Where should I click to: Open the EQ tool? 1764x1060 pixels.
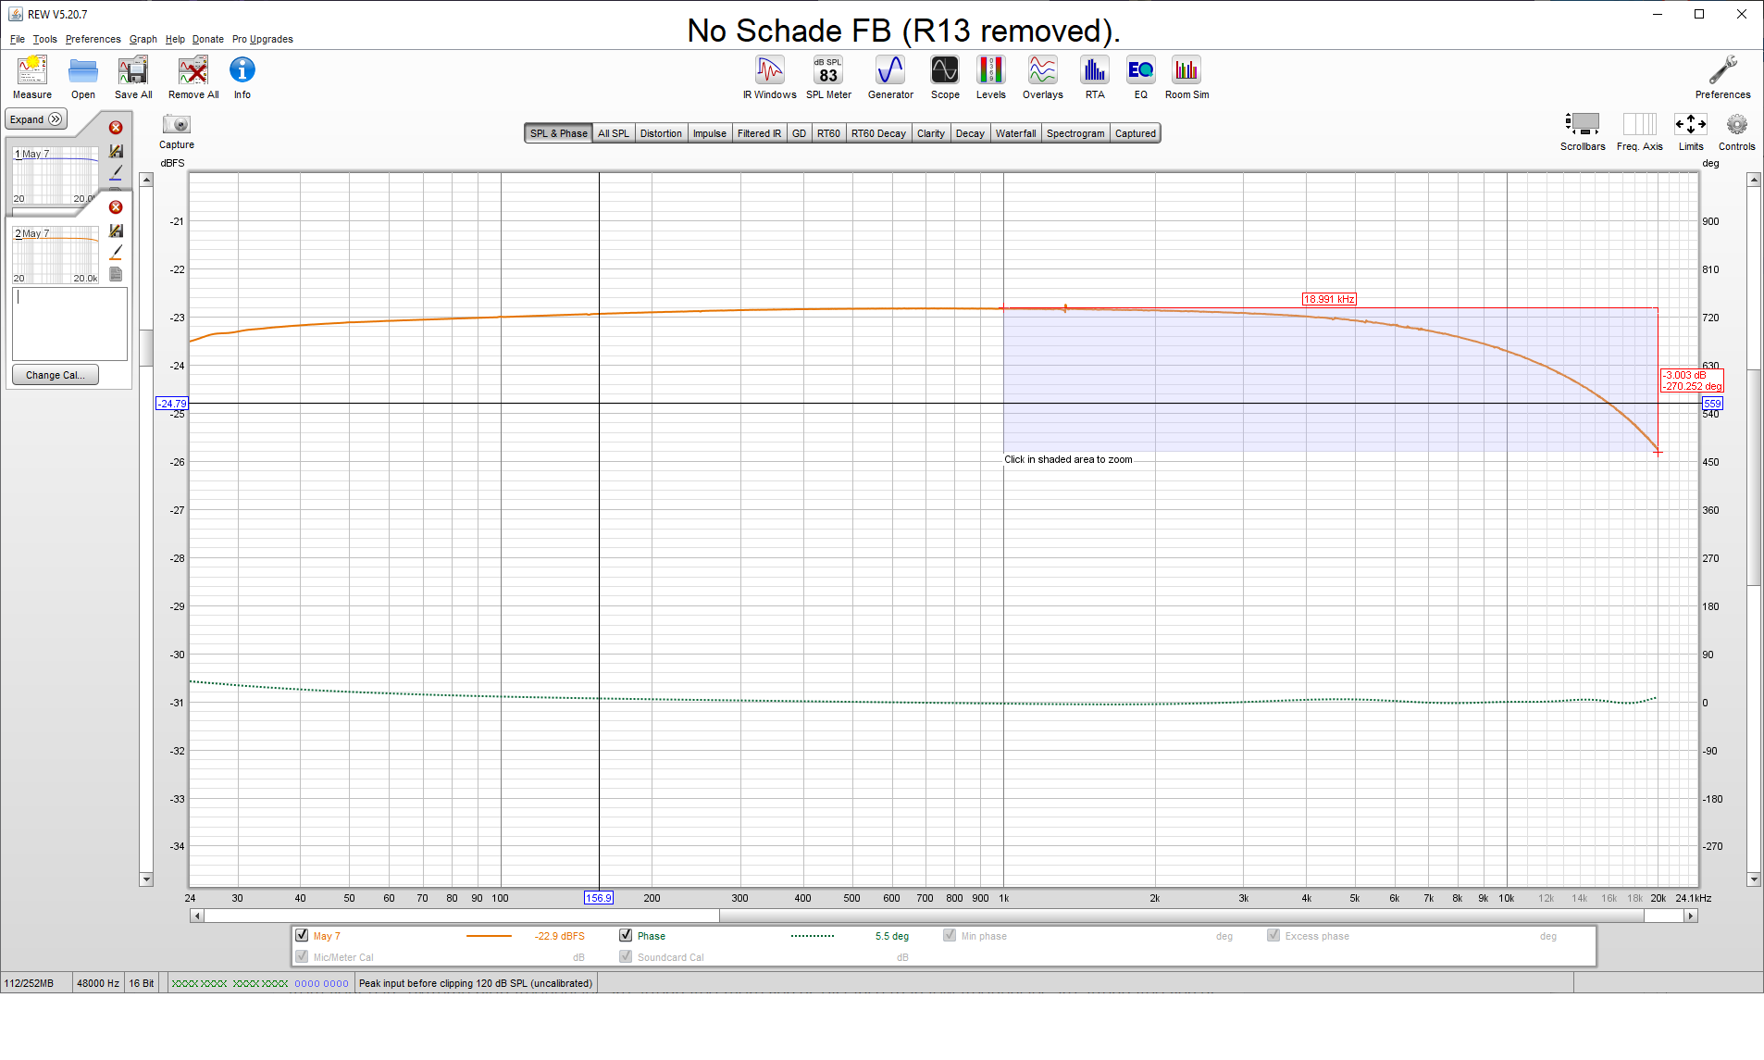click(1141, 70)
